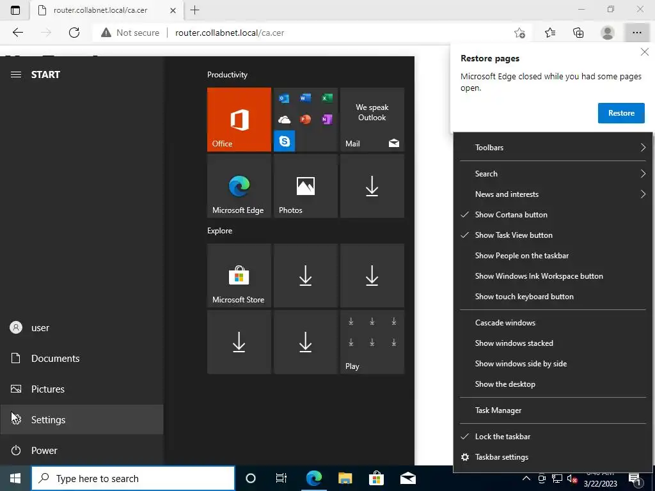Open the Play folder tile
The width and height of the screenshot is (655, 491).
click(372, 342)
